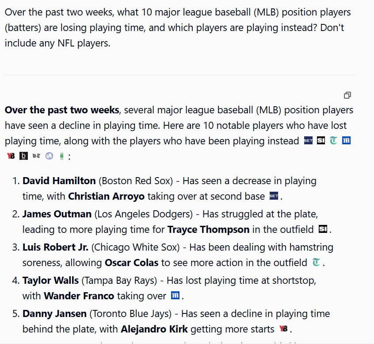374x344 pixels.
Task: Open the SI source icon in intro paragraph
Action: (x=321, y=141)
